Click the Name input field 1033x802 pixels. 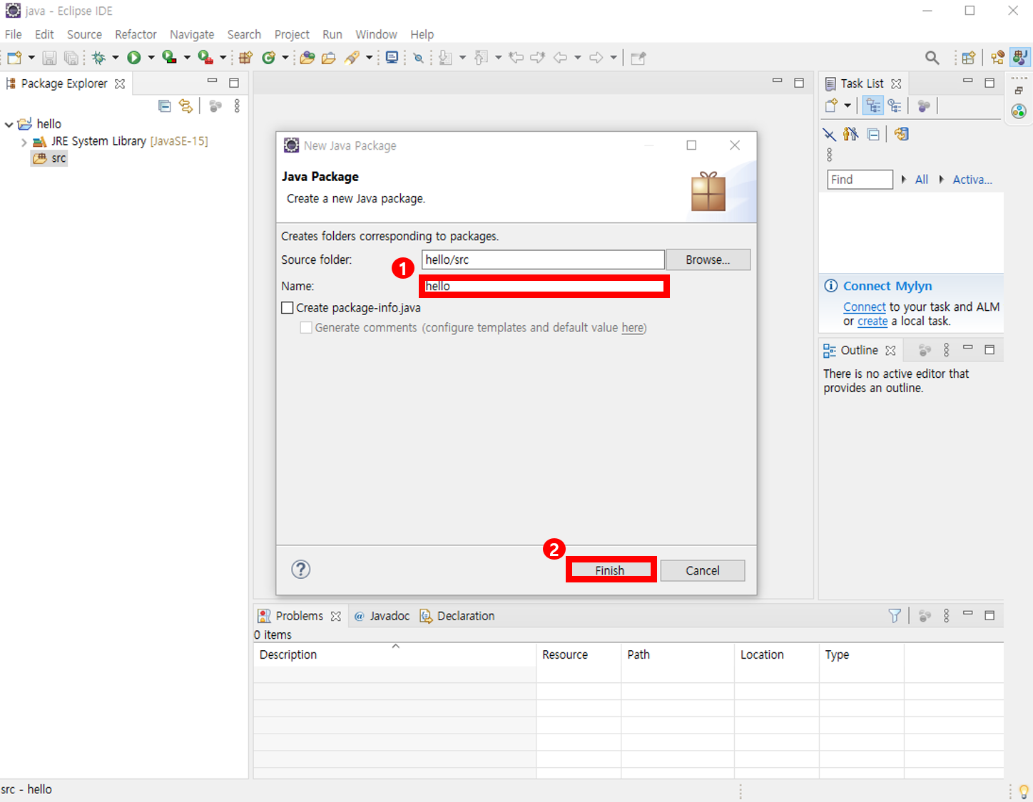click(544, 286)
